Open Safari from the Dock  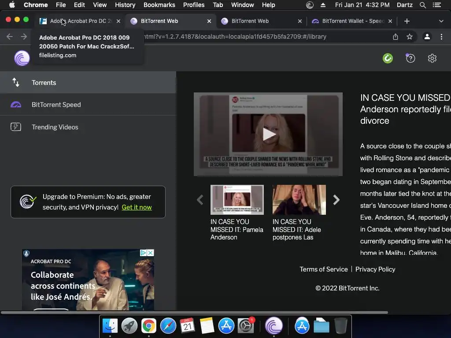point(168,326)
